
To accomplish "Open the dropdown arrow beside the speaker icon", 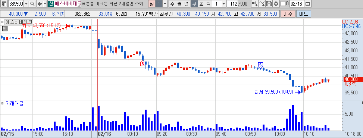I will click(x=45, y=4).
